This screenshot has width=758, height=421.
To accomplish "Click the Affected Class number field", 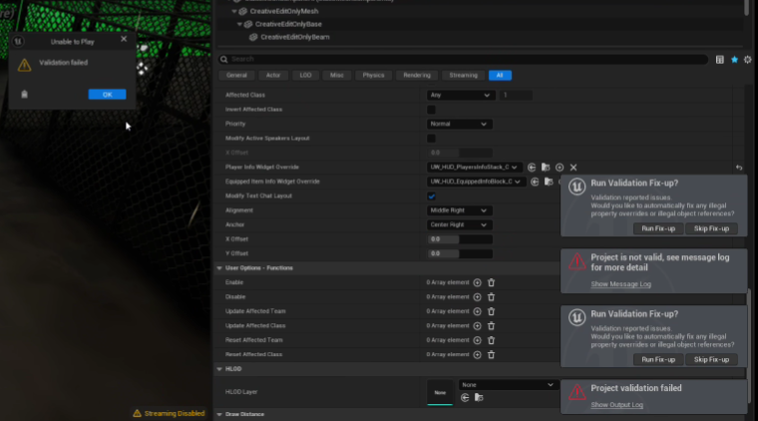I will (516, 95).
